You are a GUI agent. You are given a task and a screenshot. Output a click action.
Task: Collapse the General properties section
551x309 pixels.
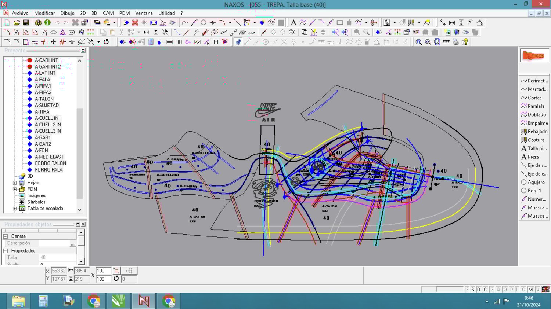[6, 236]
